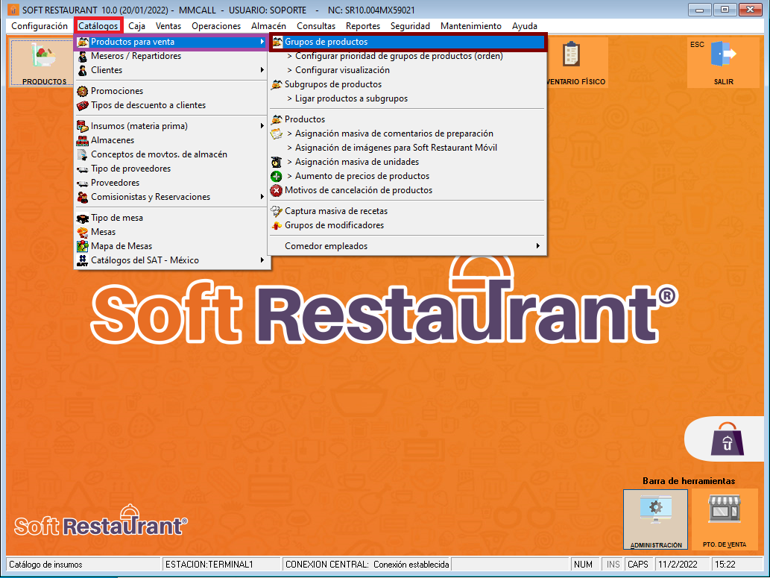
Task: Select the PTO. DE VENTA icon
Action: click(x=725, y=520)
